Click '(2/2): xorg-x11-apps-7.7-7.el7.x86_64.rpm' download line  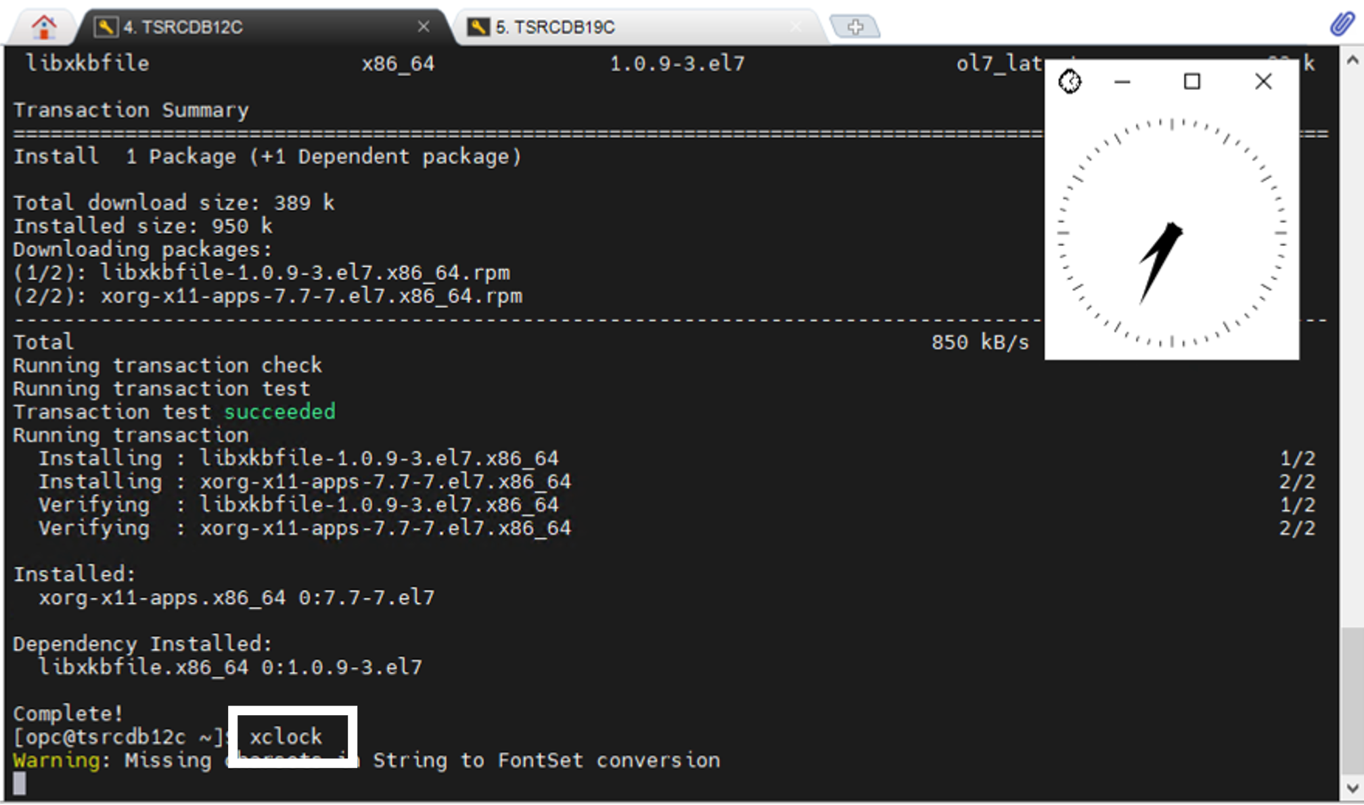click(x=267, y=296)
